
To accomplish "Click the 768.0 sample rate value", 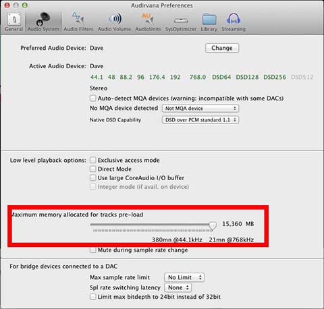I will 198,77.
